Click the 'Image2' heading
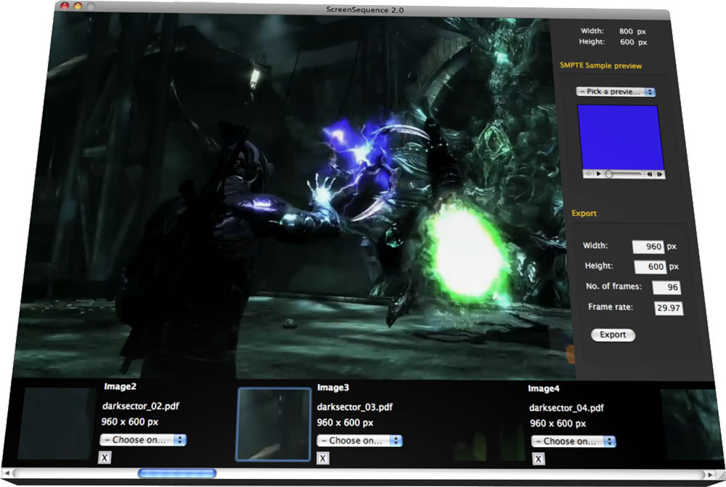 pos(120,387)
